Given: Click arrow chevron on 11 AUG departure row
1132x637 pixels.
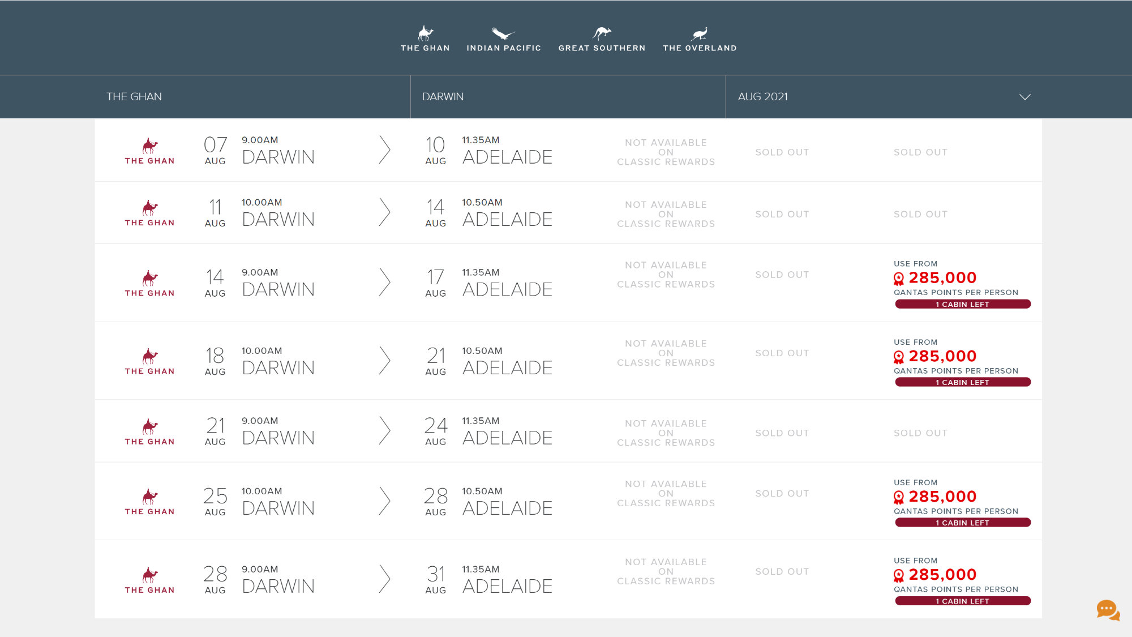Looking at the screenshot, I should click(385, 212).
